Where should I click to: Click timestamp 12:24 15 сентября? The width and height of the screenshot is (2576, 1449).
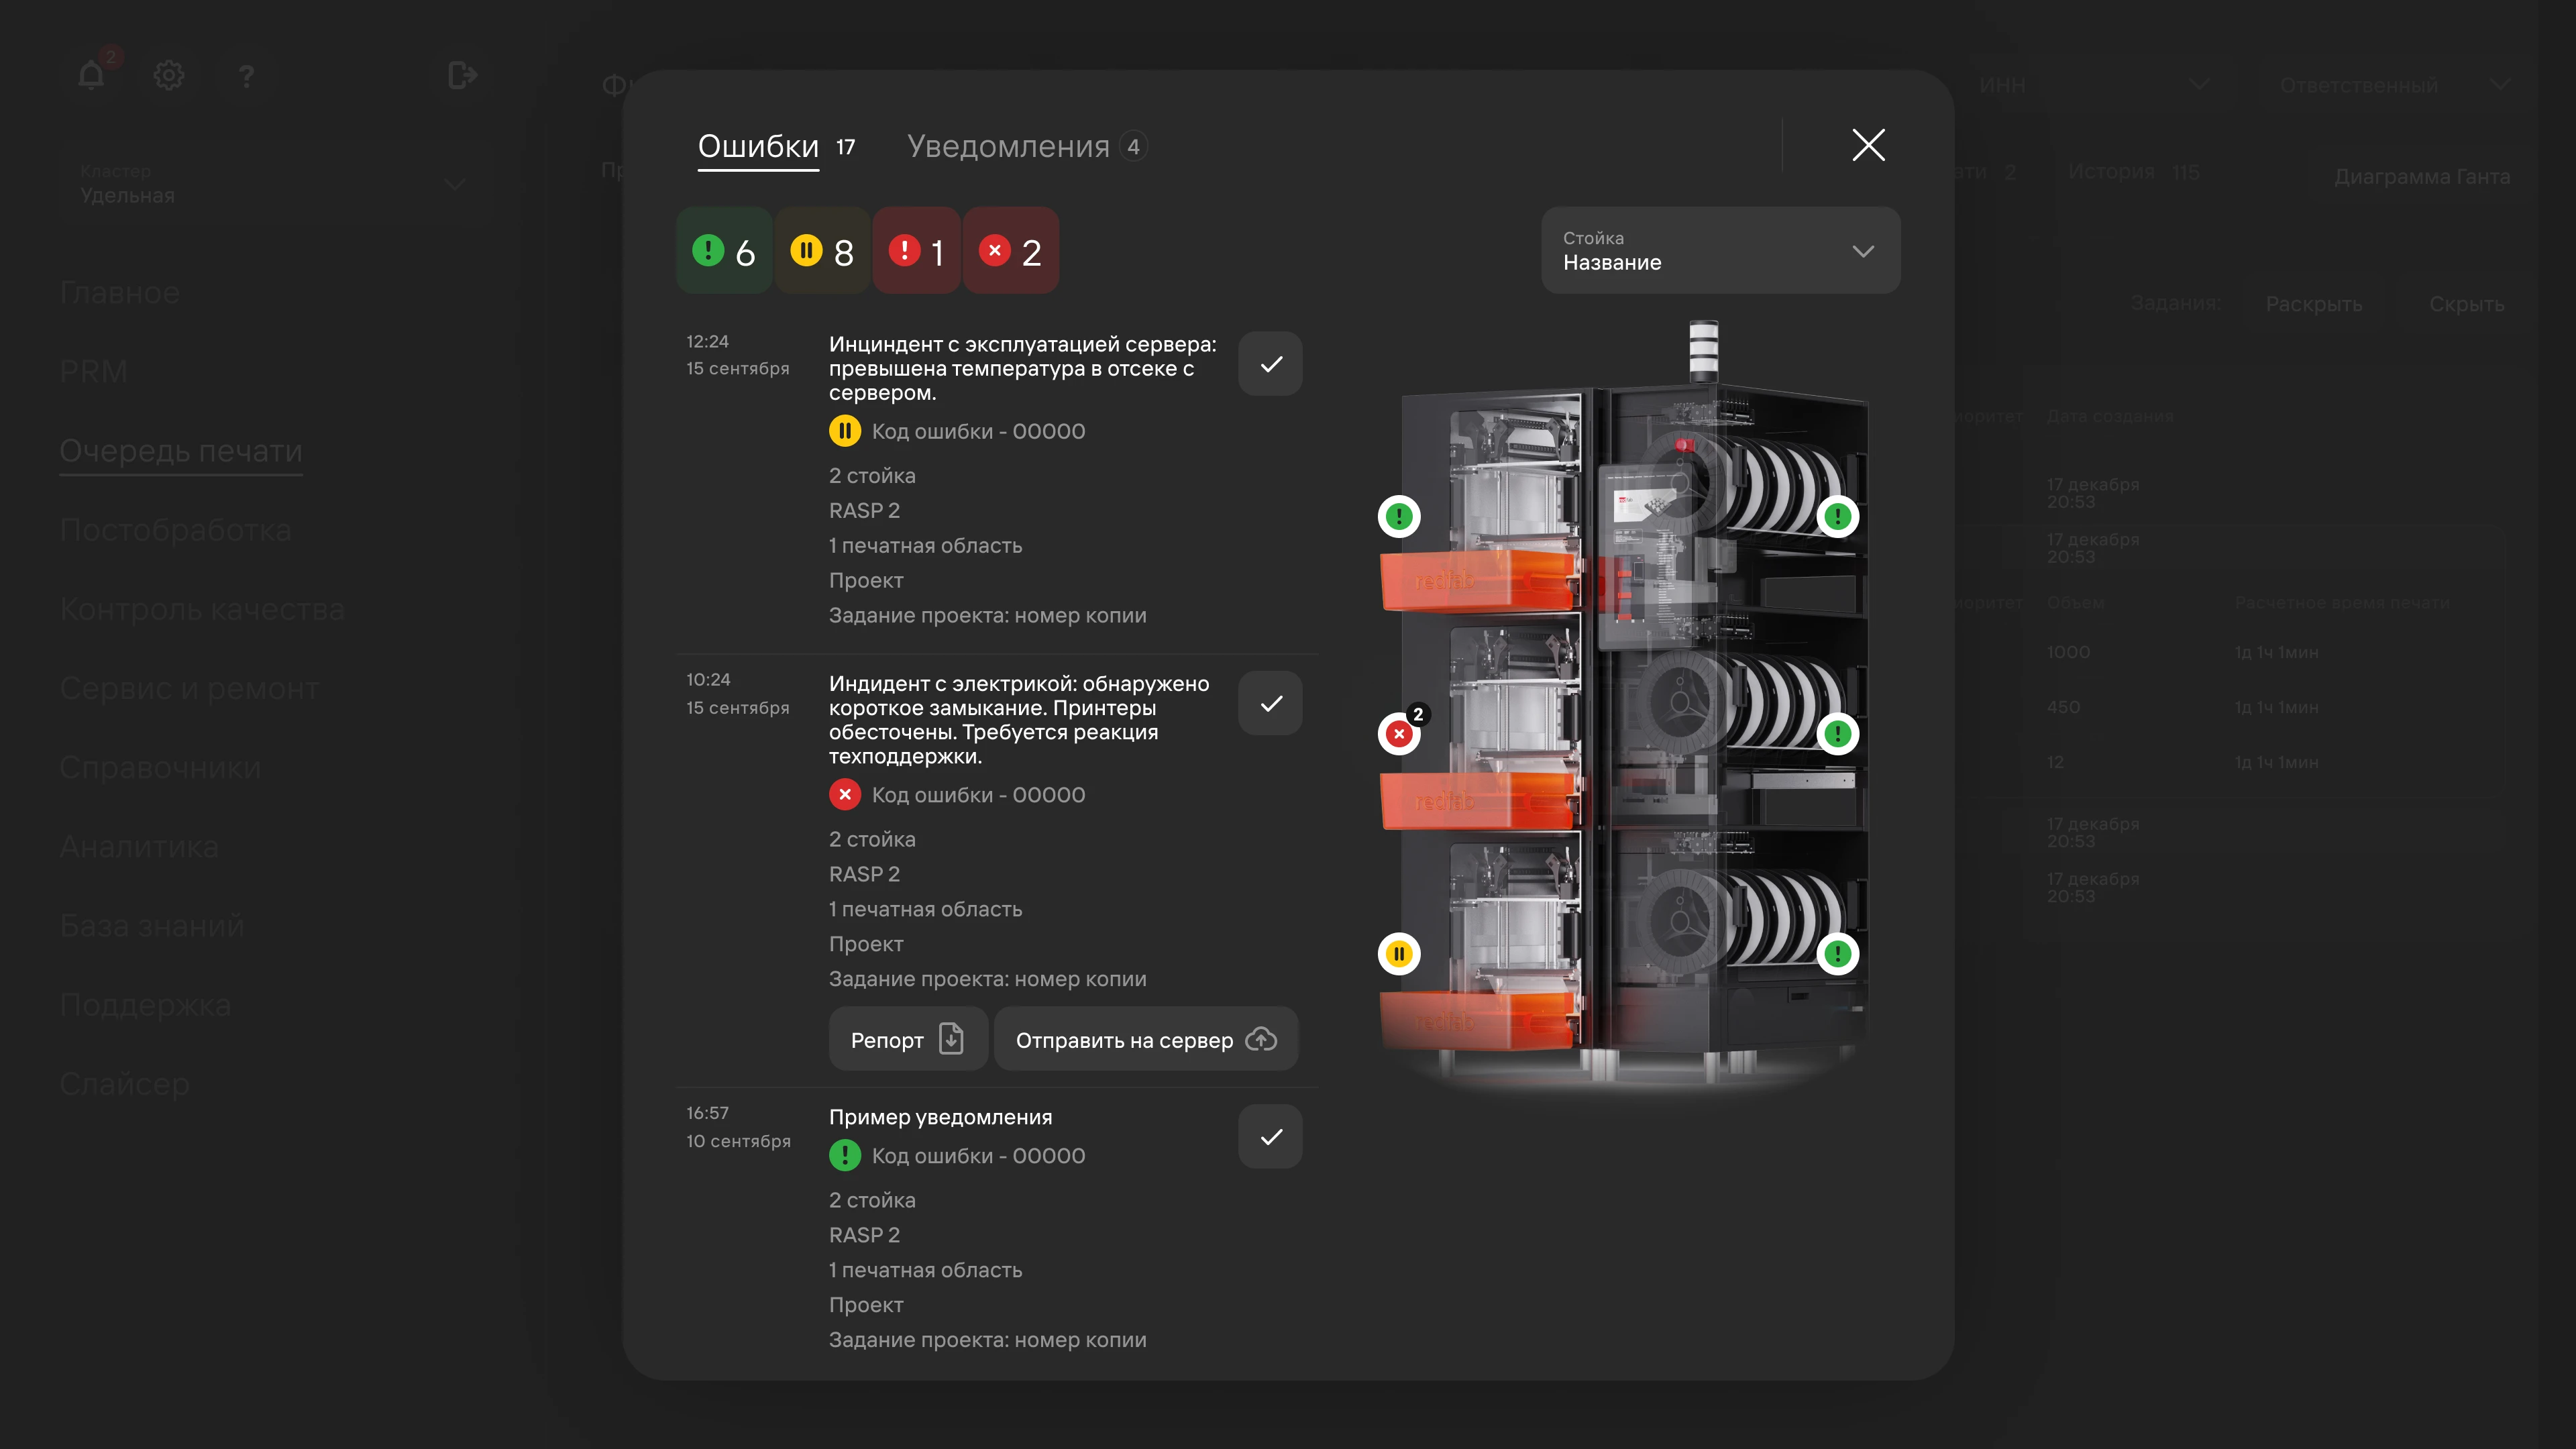(x=738, y=355)
